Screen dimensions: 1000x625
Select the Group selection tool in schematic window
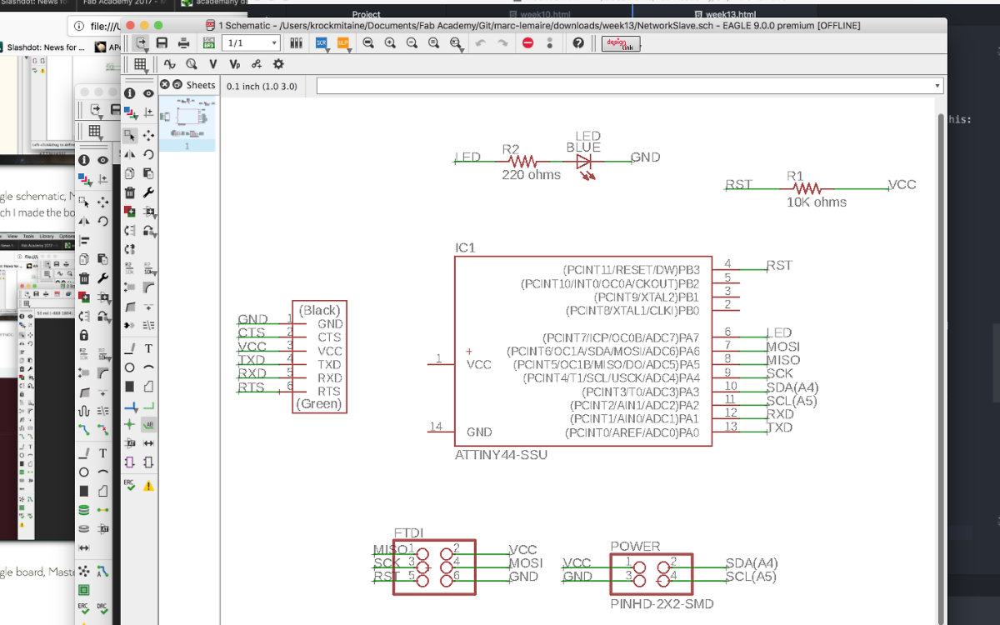click(x=130, y=134)
